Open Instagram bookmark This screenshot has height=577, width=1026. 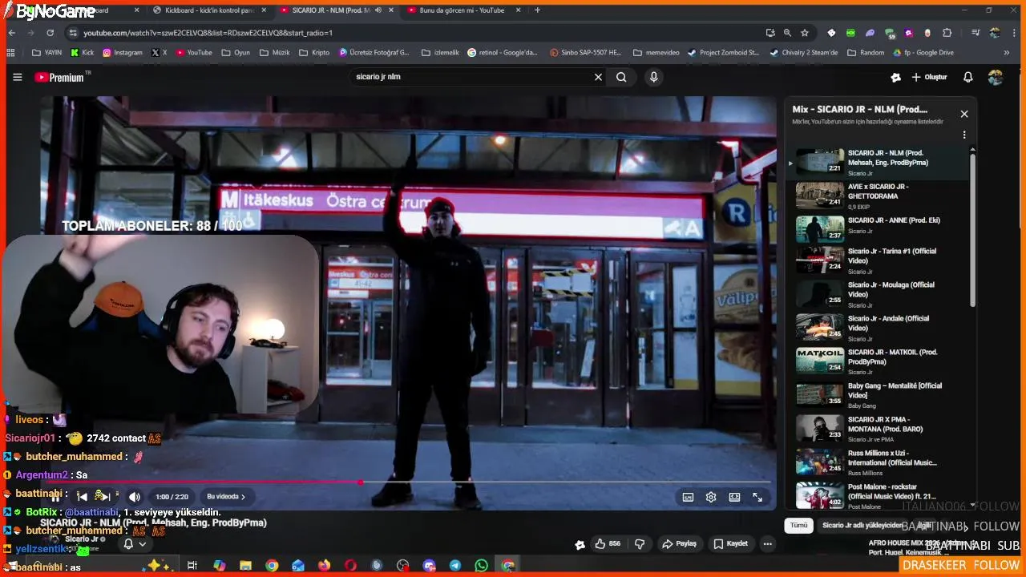coord(122,53)
